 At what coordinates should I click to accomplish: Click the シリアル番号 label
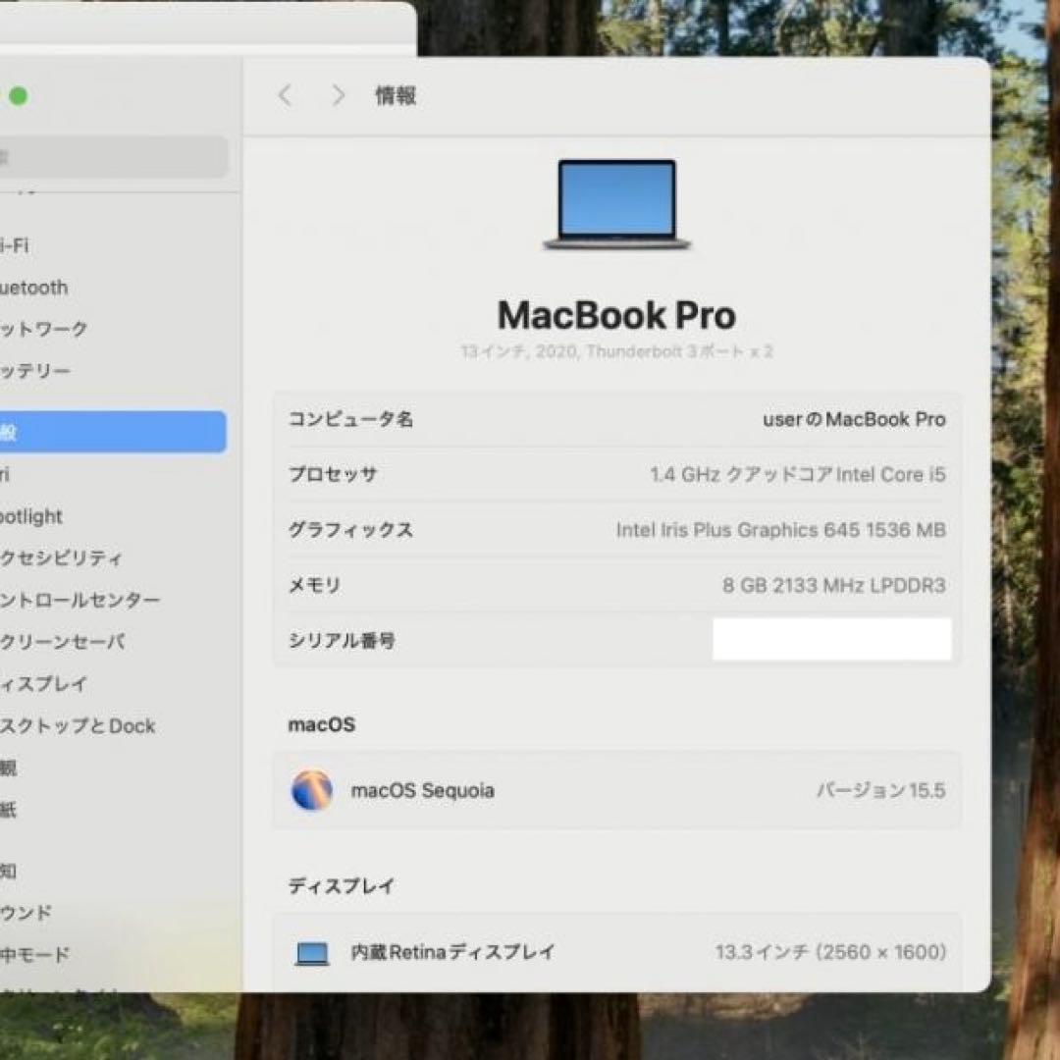[343, 640]
